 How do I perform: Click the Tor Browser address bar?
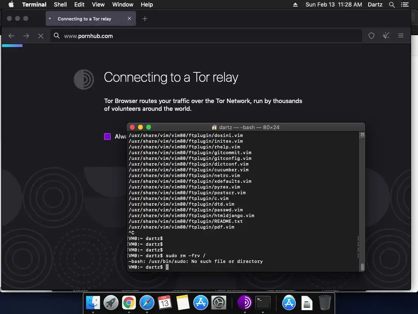pyautogui.click(x=206, y=36)
